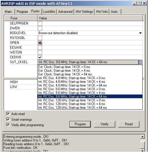Toggle the SPIEN fuse checkbox
The height and width of the screenshot is (152, 148).
coord(40,43)
